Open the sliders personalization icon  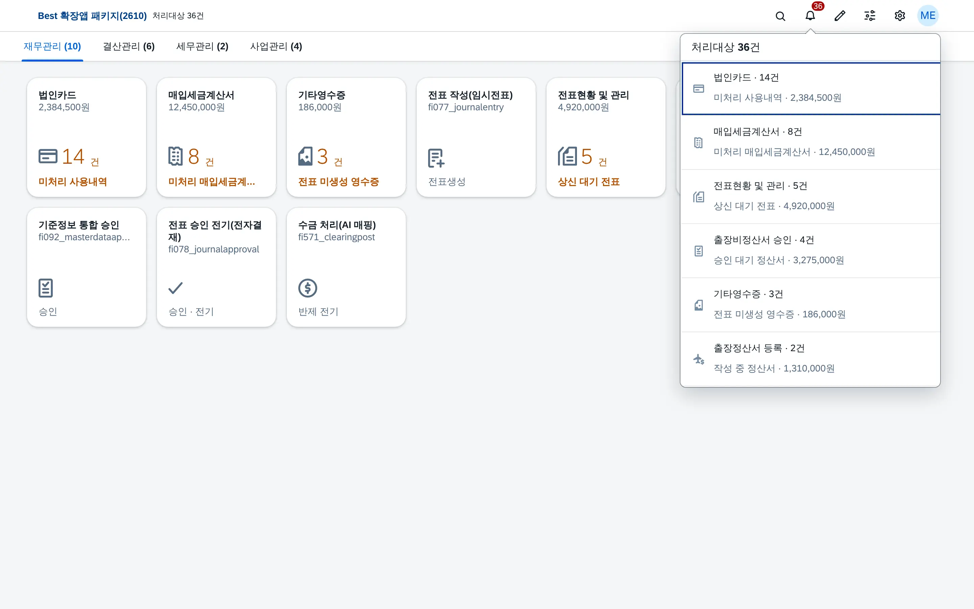coord(870,16)
